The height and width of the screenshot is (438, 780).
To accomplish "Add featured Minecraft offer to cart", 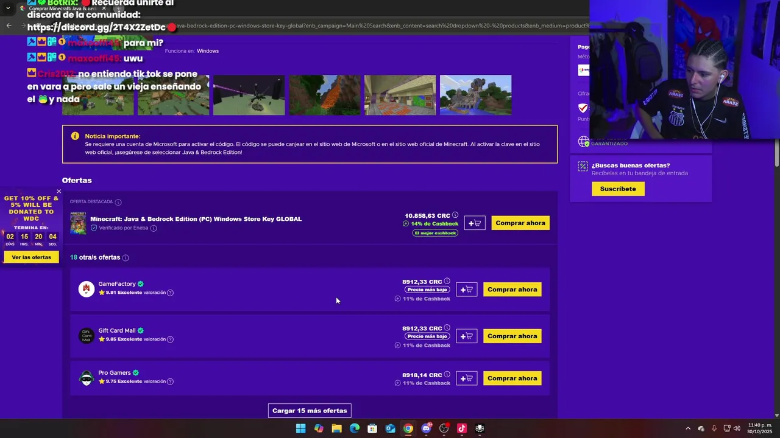I will [475, 223].
